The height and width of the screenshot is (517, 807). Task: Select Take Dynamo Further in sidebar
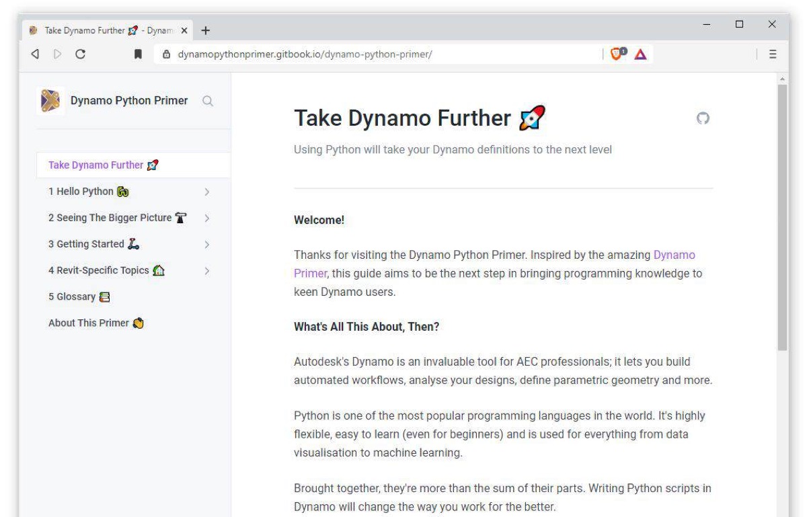tap(133, 165)
